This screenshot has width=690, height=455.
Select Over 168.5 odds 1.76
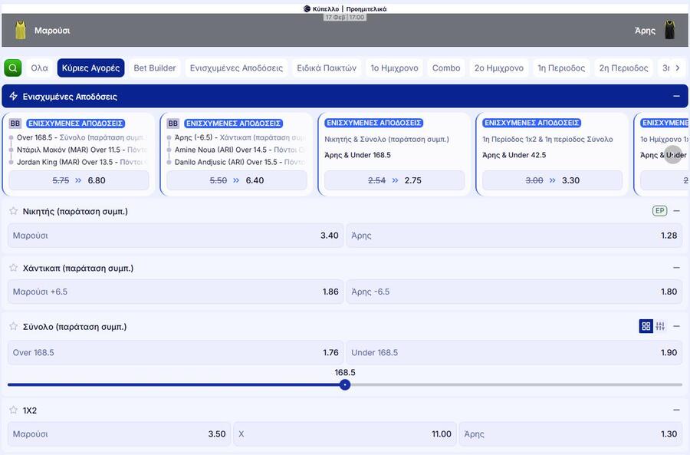point(176,353)
